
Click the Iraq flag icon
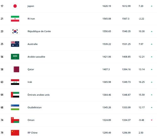pos(15,82)
